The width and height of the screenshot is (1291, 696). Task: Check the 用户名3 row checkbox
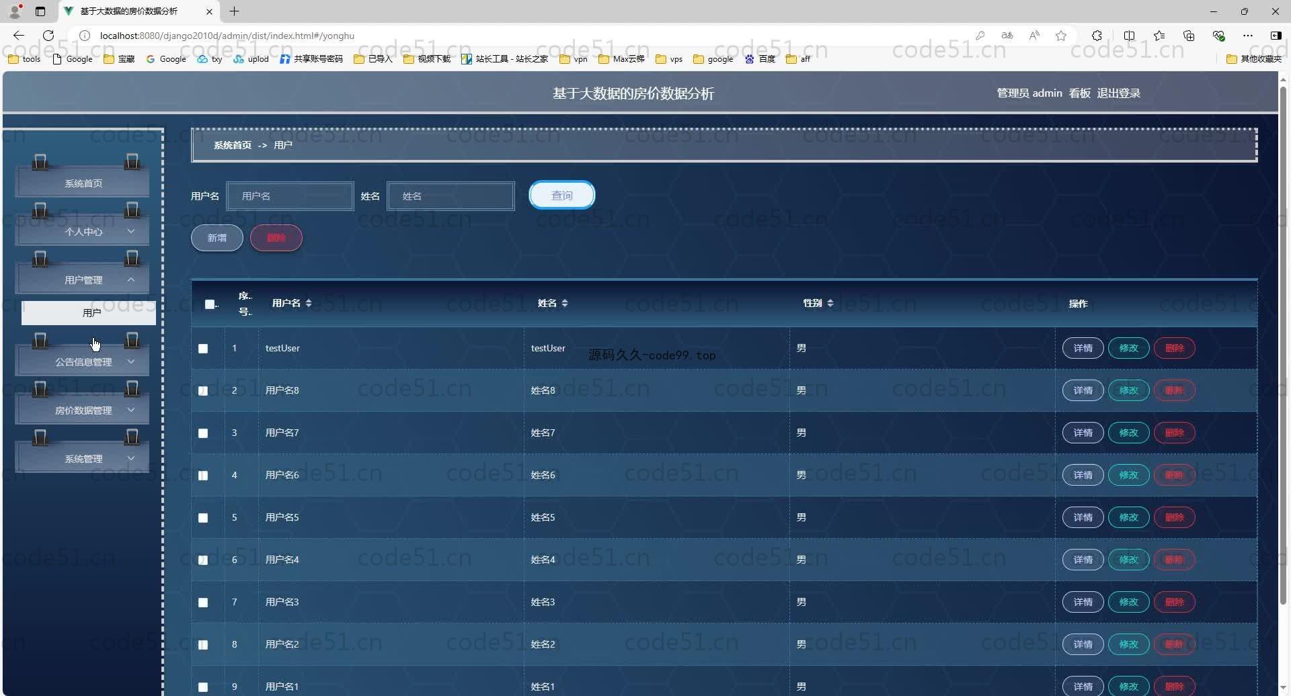[x=203, y=603]
